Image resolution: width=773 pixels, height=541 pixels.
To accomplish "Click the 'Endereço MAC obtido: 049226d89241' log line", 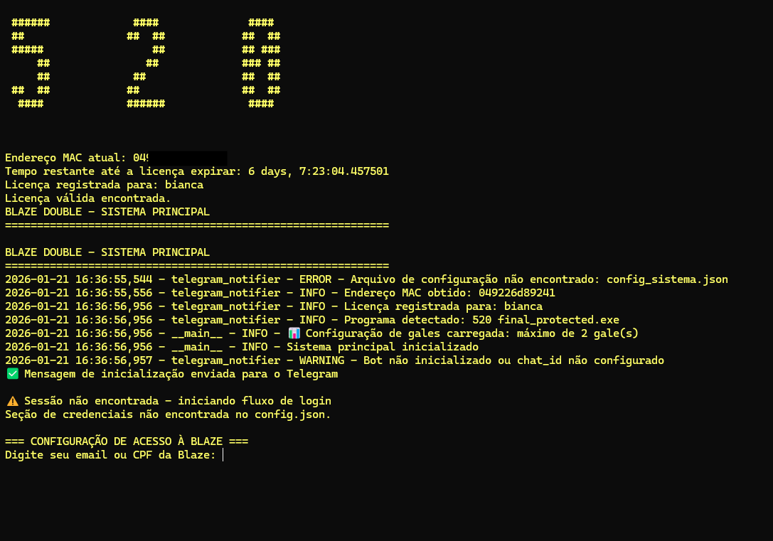I will click(280, 293).
